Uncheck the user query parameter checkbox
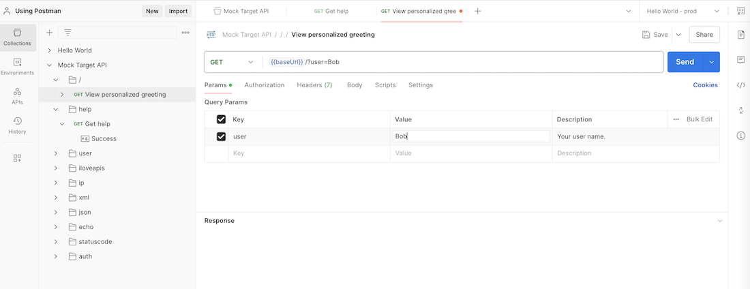This screenshot has width=750, height=289. (221, 136)
